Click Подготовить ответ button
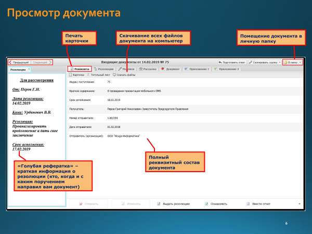The height and width of the screenshot is (234, 312). coord(232,62)
